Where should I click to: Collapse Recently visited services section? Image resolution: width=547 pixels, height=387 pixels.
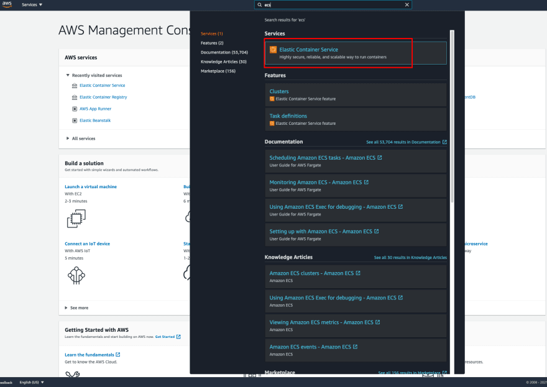[x=68, y=75]
